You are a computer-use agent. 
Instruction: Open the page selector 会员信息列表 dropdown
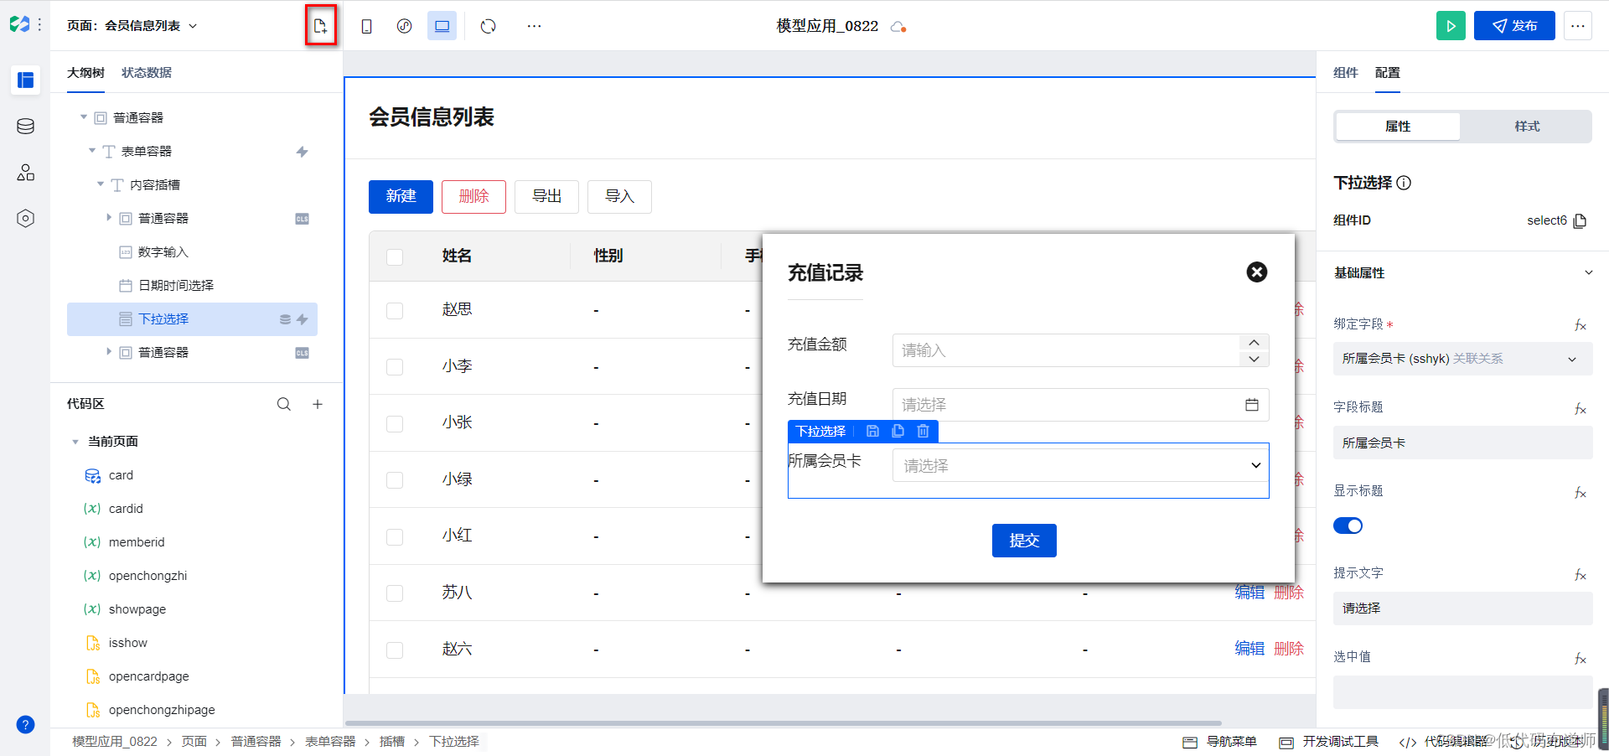tap(132, 26)
